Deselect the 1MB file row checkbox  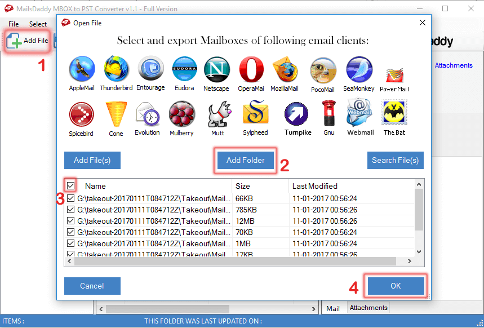(x=70, y=243)
